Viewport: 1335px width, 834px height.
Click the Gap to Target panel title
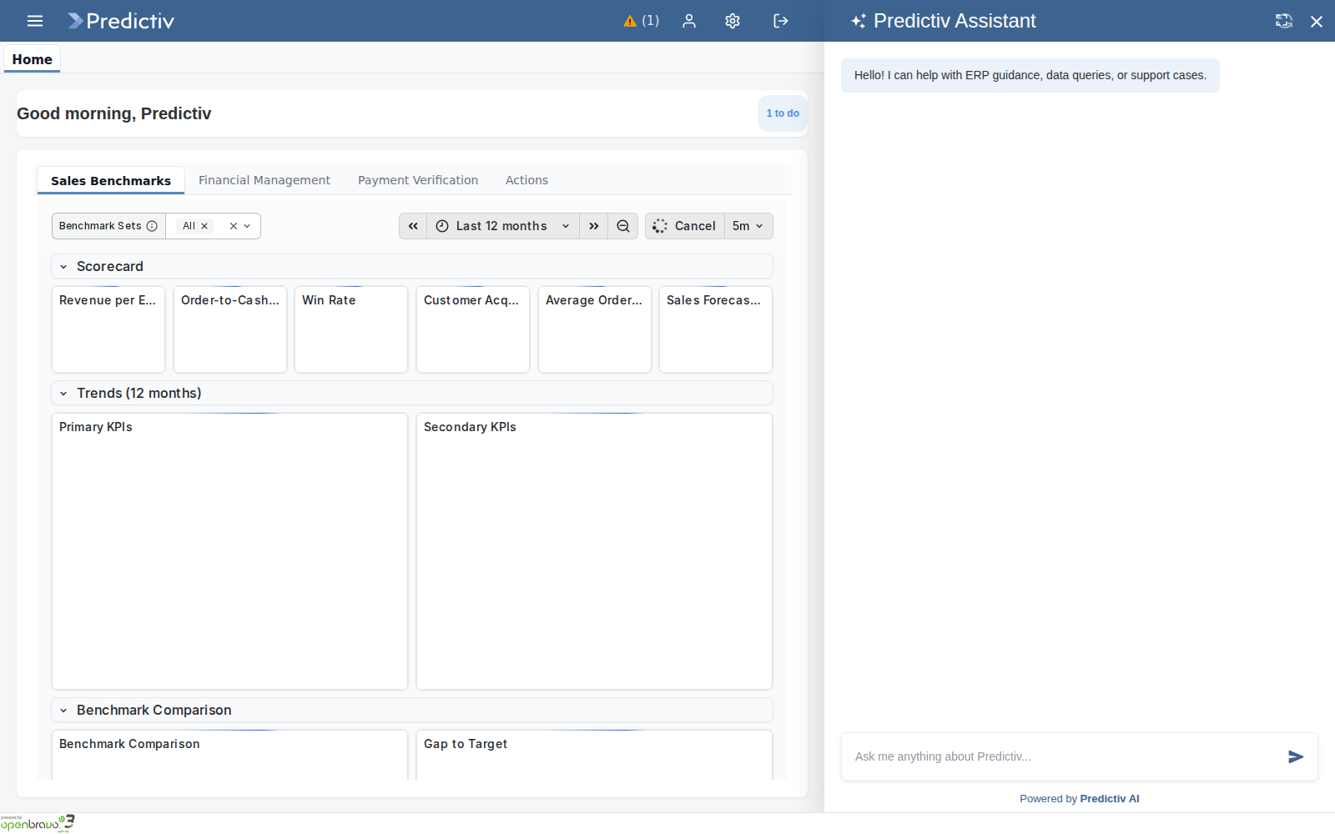coord(466,744)
